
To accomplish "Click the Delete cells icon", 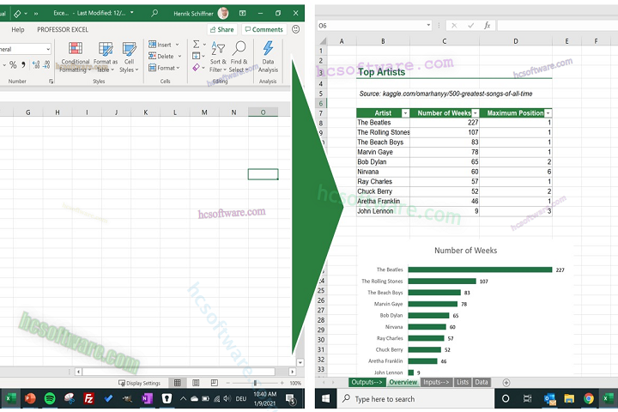I will click(x=152, y=56).
